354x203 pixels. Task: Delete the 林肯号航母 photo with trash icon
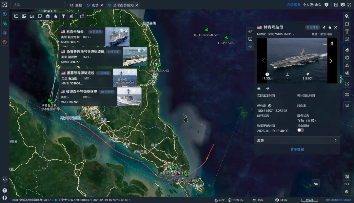pyautogui.click(x=332, y=43)
